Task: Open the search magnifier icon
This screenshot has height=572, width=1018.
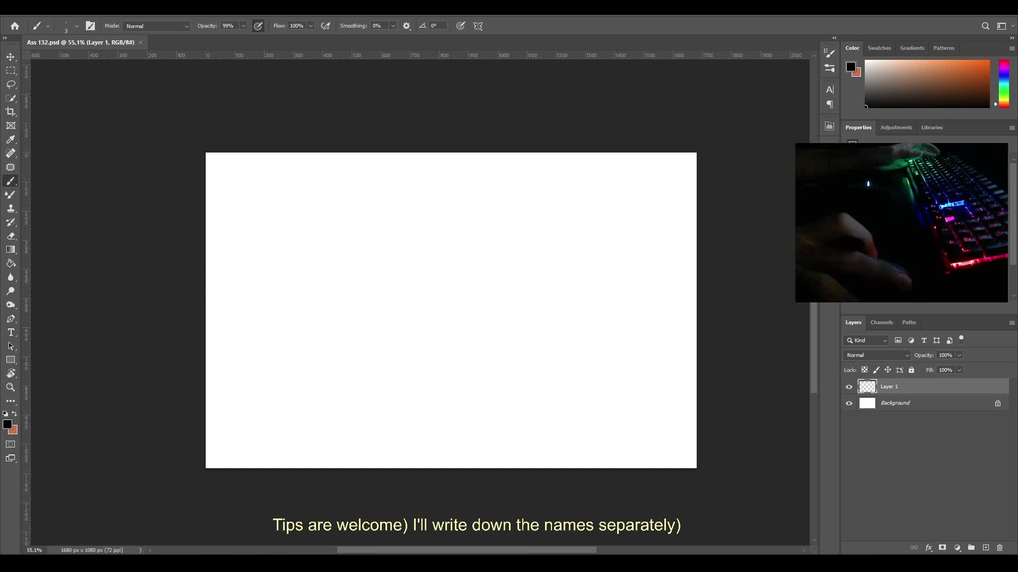Action: tap(985, 26)
